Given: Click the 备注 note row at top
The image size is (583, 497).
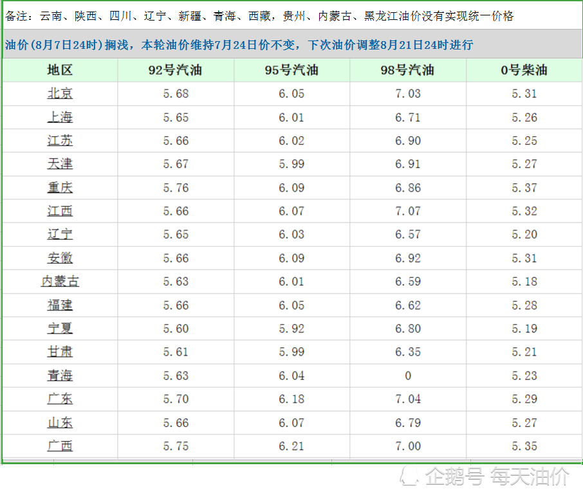Looking at the screenshot, I should click(292, 16).
